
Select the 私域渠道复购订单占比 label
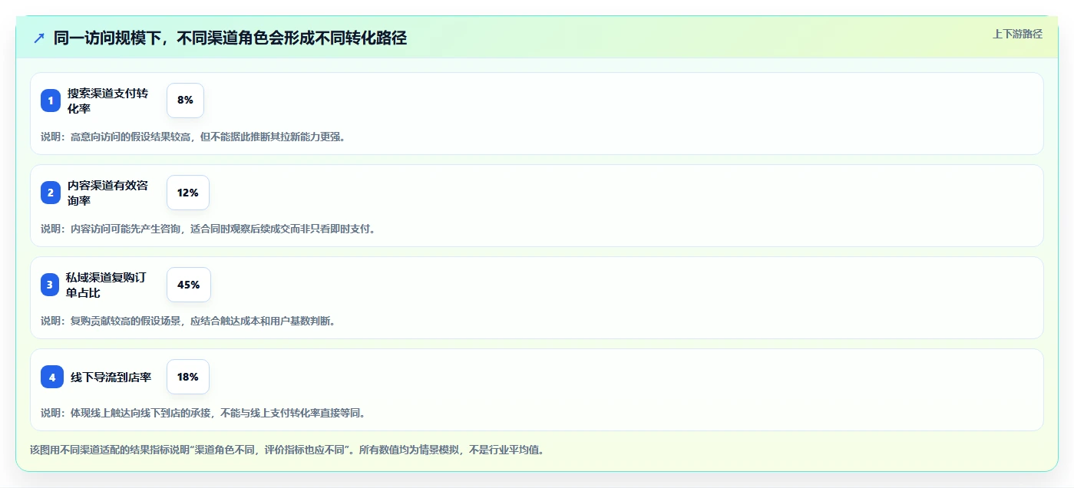(x=106, y=285)
